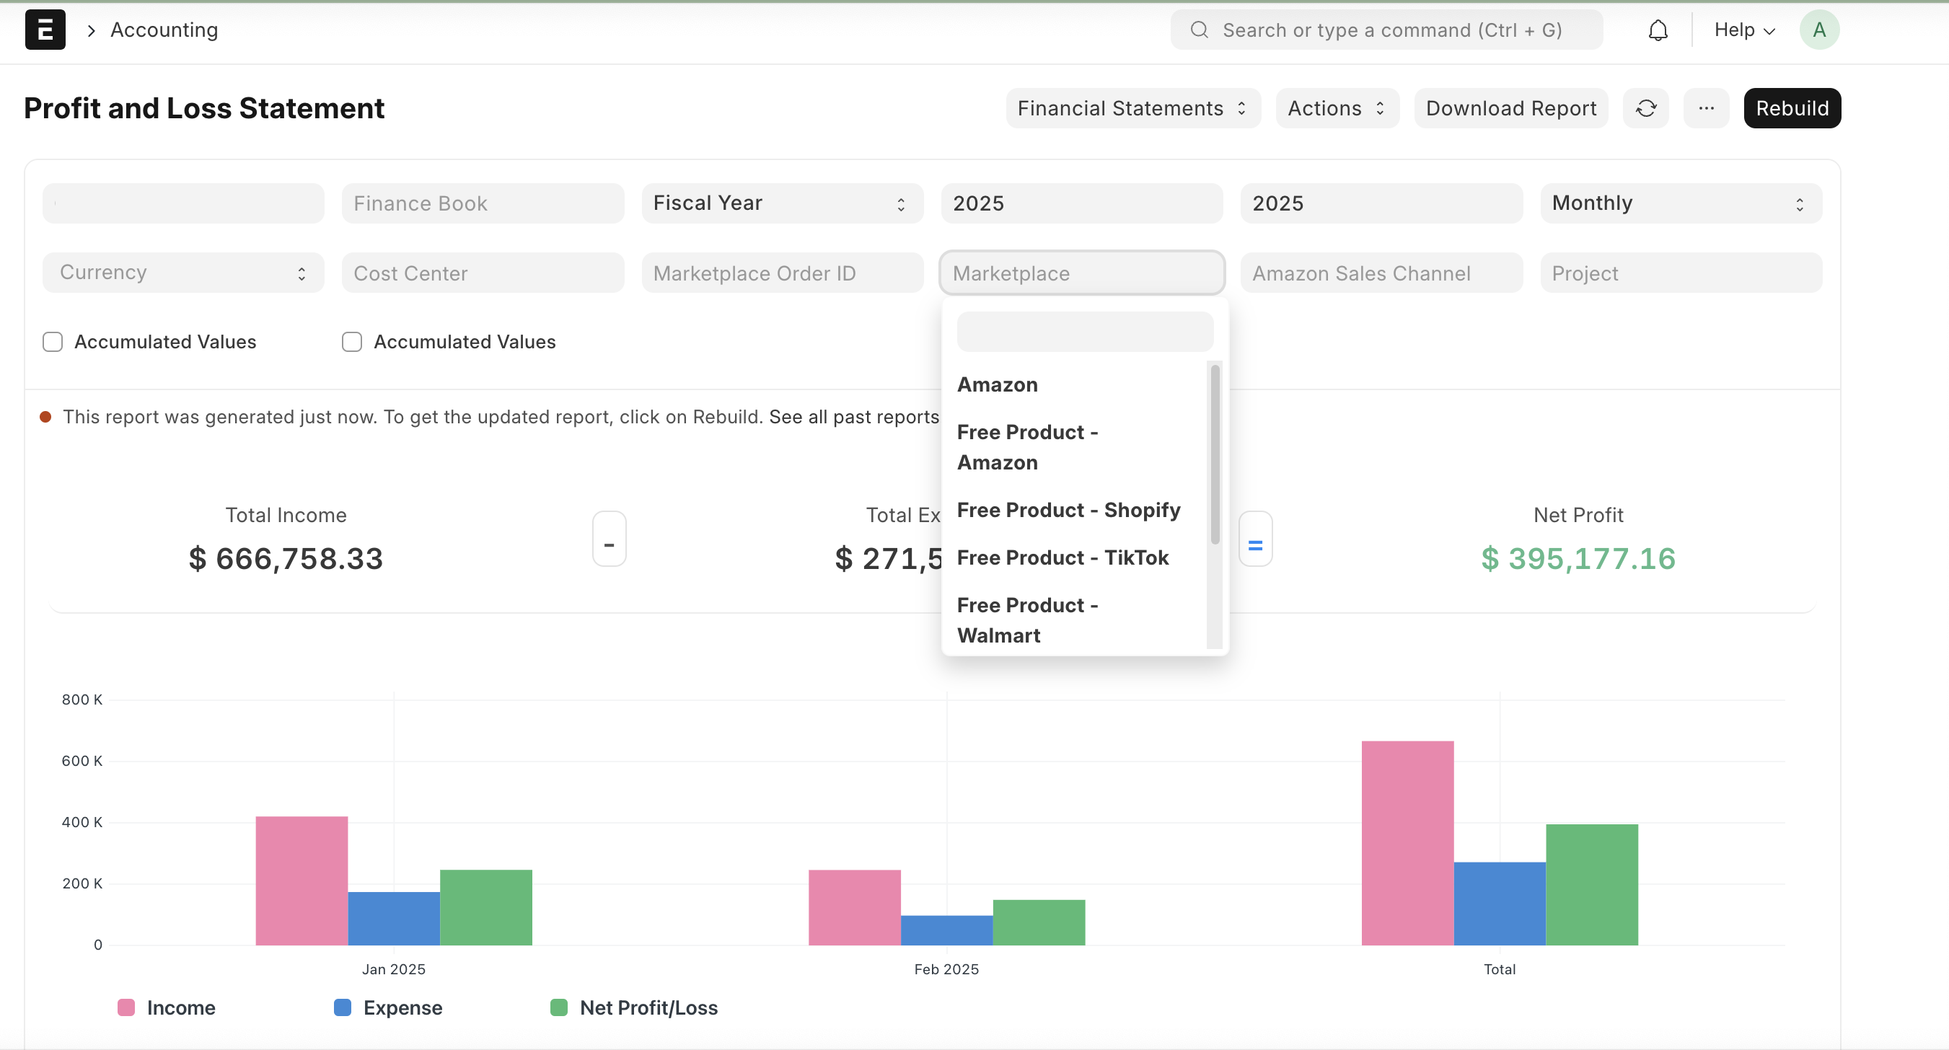
Task: Enable the first Accumulated Values checkbox
Action: [x=52, y=342]
